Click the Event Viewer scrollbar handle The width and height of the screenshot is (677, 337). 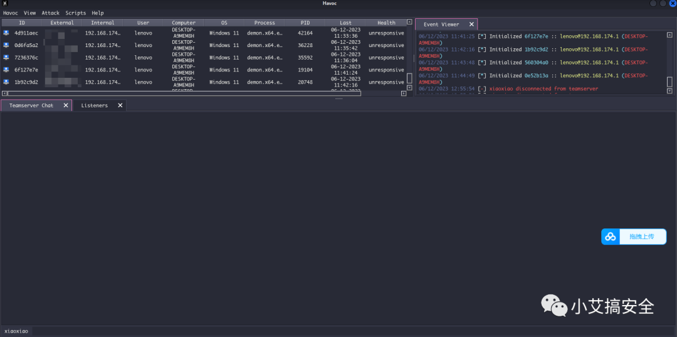[x=669, y=82]
